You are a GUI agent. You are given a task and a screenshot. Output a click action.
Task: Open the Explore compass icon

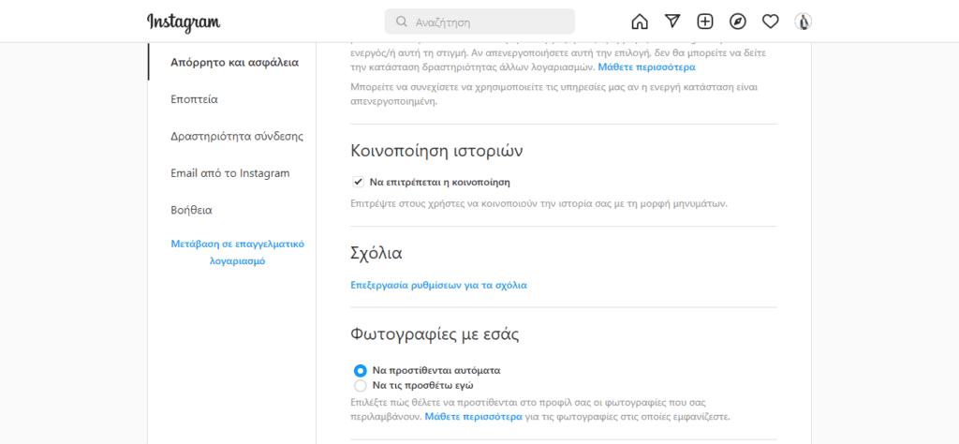coord(738,22)
